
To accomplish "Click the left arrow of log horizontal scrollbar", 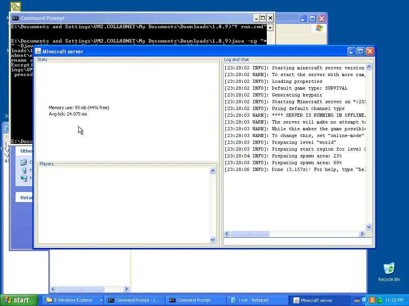I will pos(227,233).
